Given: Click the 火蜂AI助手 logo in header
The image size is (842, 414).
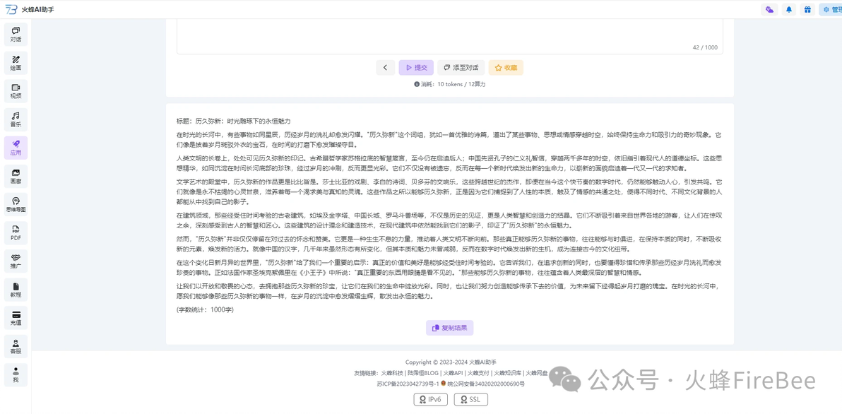Looking at the screenshot, I should [30, 9].
